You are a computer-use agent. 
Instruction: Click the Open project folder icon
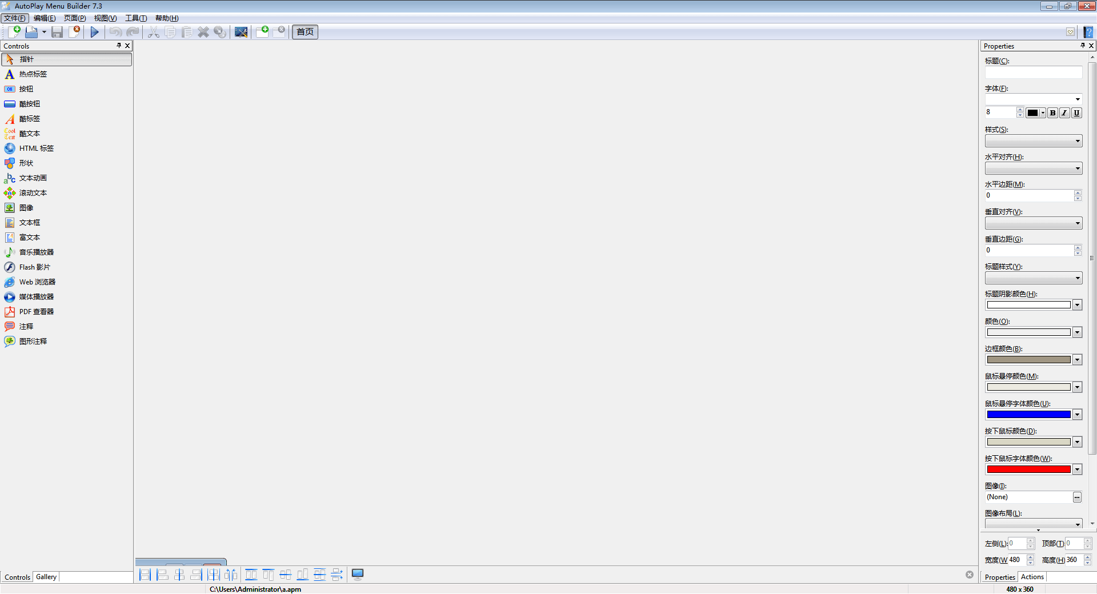point(31,32)
